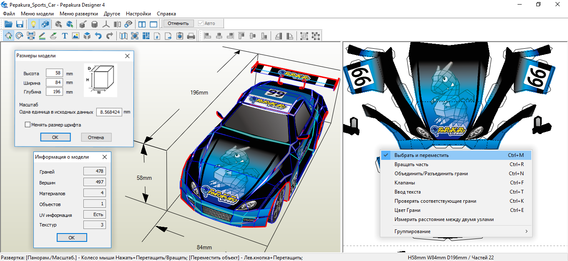Click the Глубина value field

54,92
